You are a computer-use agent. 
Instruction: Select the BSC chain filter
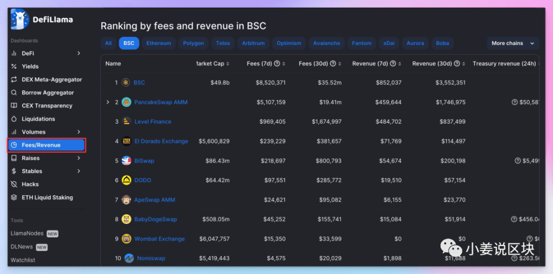coord(129,43)
